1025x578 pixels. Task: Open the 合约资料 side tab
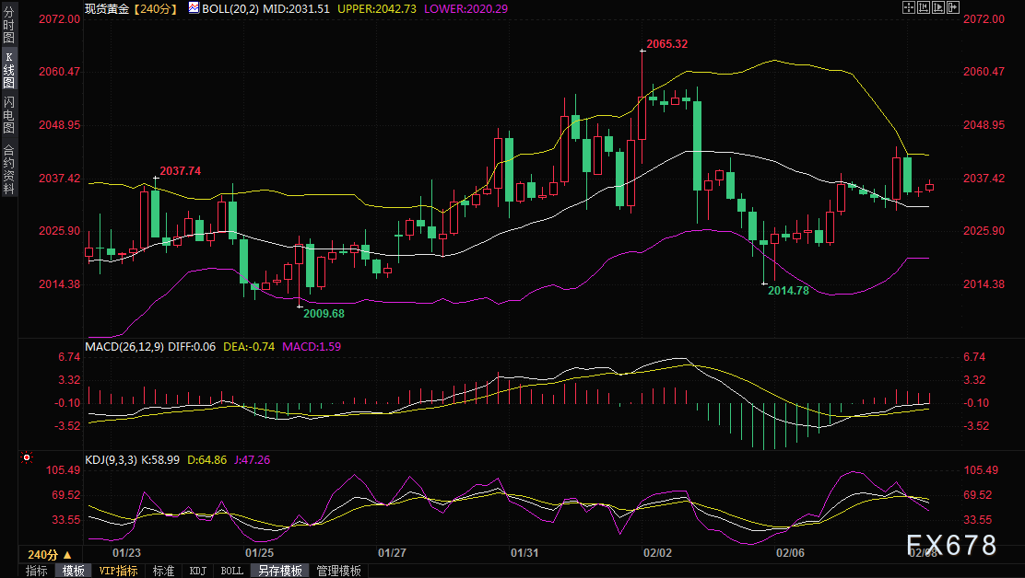coord(8,168)
